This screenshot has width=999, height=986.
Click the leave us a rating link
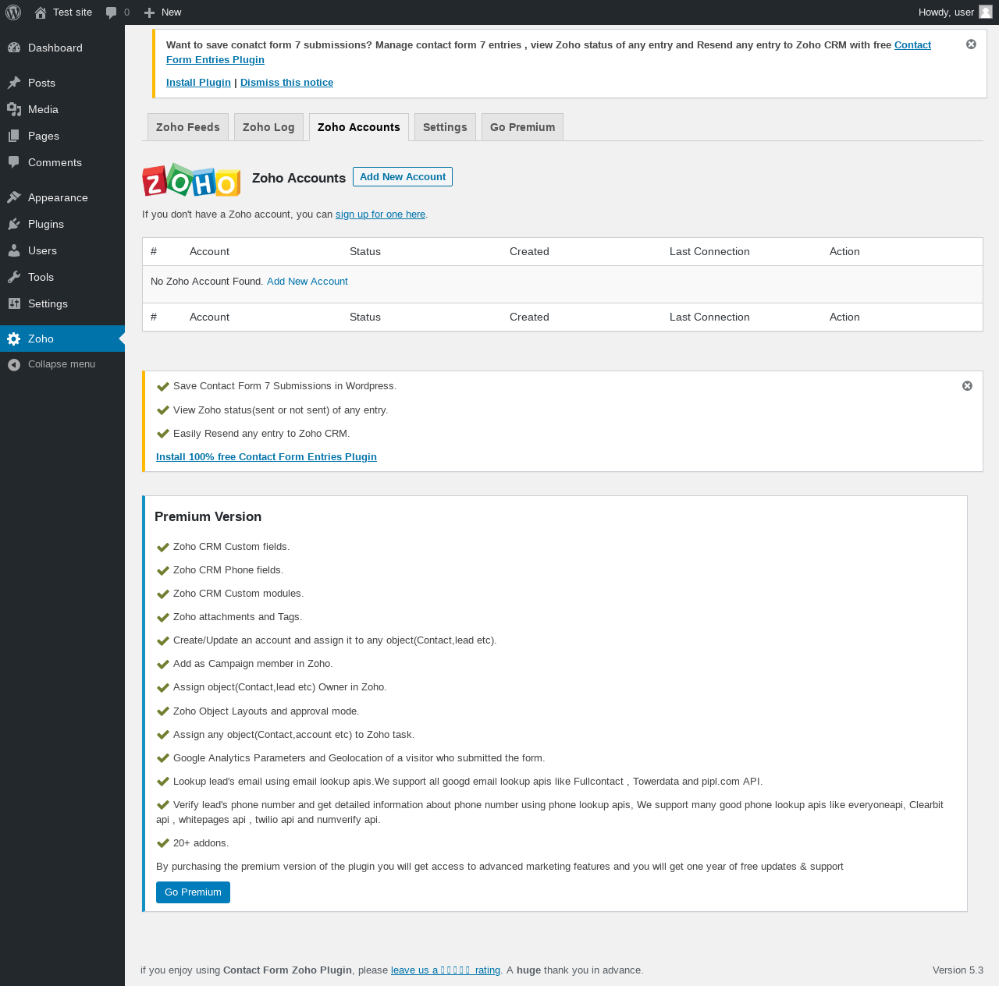446,970
